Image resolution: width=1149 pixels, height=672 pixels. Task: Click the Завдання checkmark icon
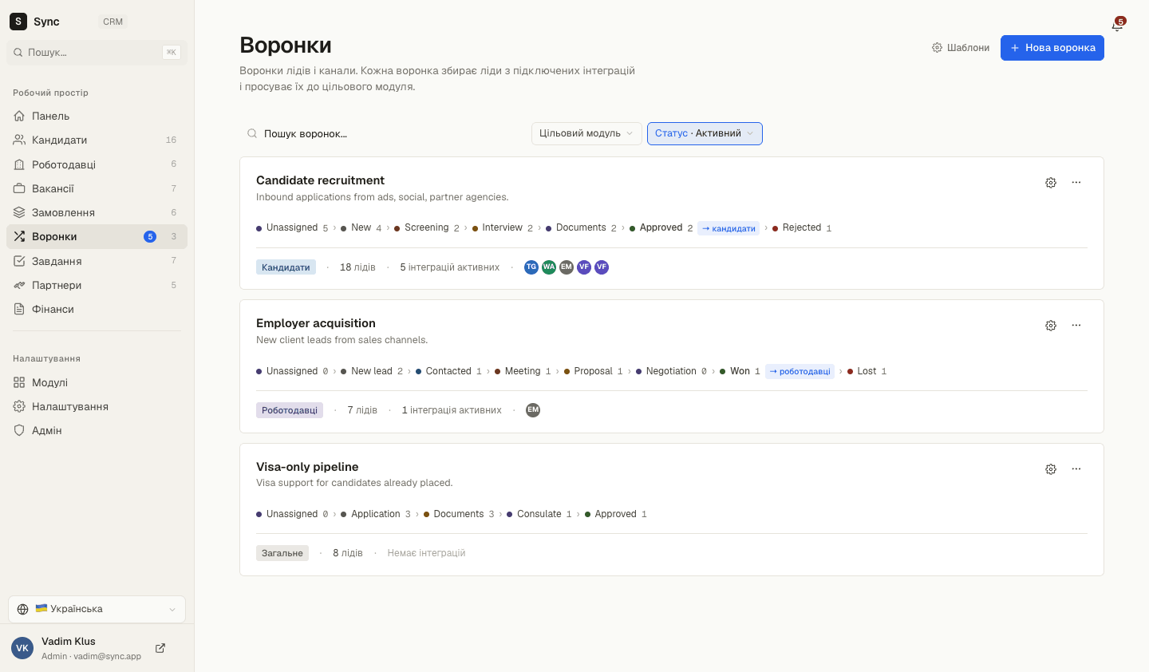[19, 261]
